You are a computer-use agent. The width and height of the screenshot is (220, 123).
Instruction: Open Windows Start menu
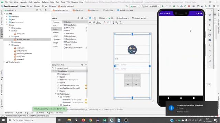click(3, 120)
